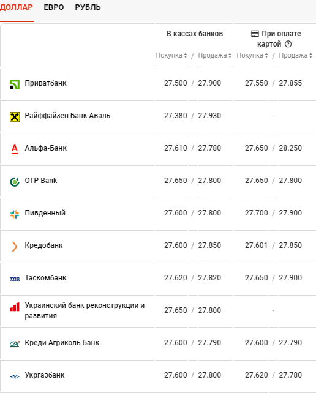Click the Приватбанк green logo icon

tap(15, 84)
